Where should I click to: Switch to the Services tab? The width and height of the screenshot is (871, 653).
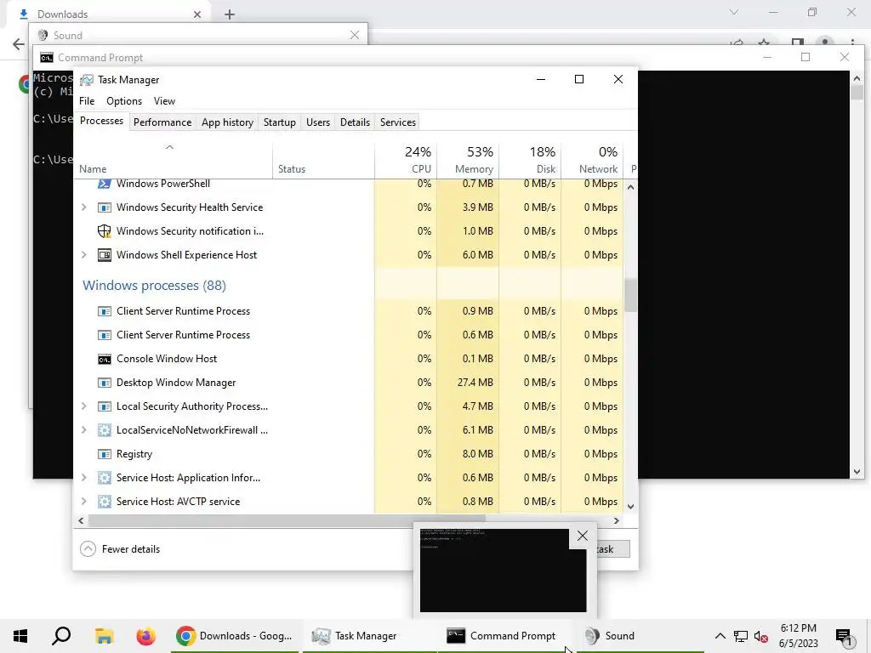(x=398, y=122)
